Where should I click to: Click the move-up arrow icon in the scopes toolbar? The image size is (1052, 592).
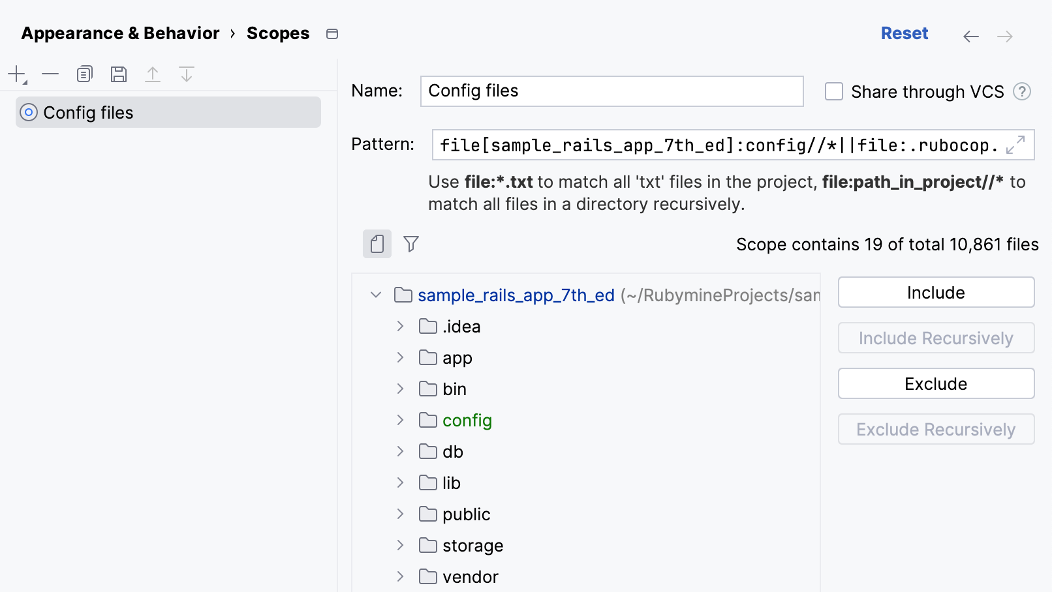153,74
